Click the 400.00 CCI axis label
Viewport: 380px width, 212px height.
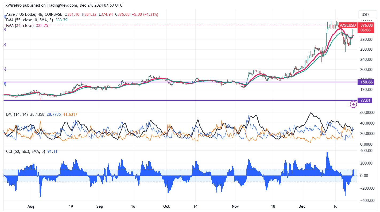[x=366, y=151]
